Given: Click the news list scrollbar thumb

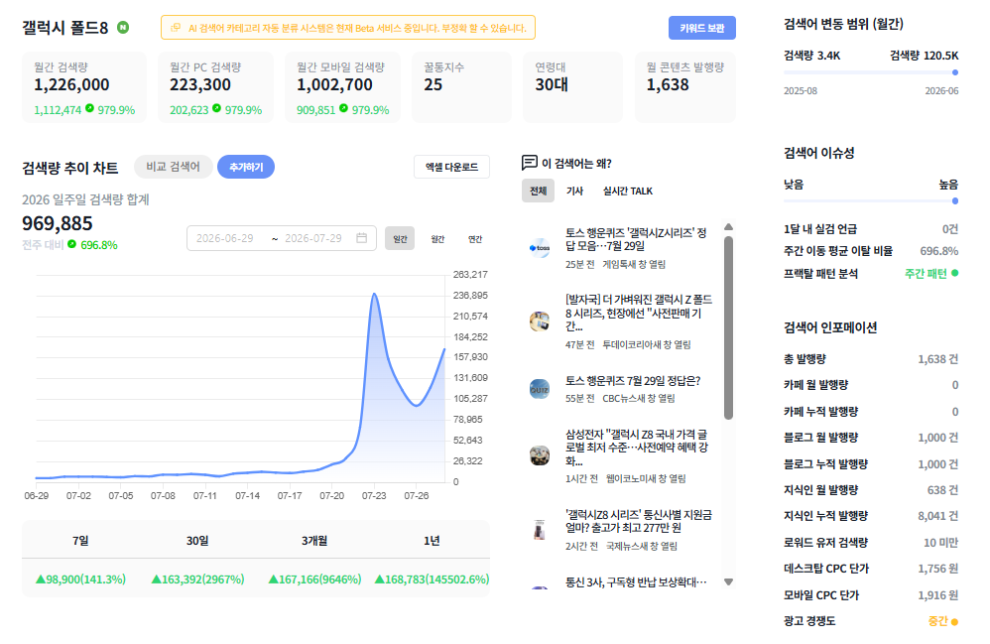Looking at the screenshot, I should point(728,327).
